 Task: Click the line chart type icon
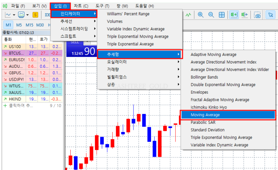click(x=8, y=15)
